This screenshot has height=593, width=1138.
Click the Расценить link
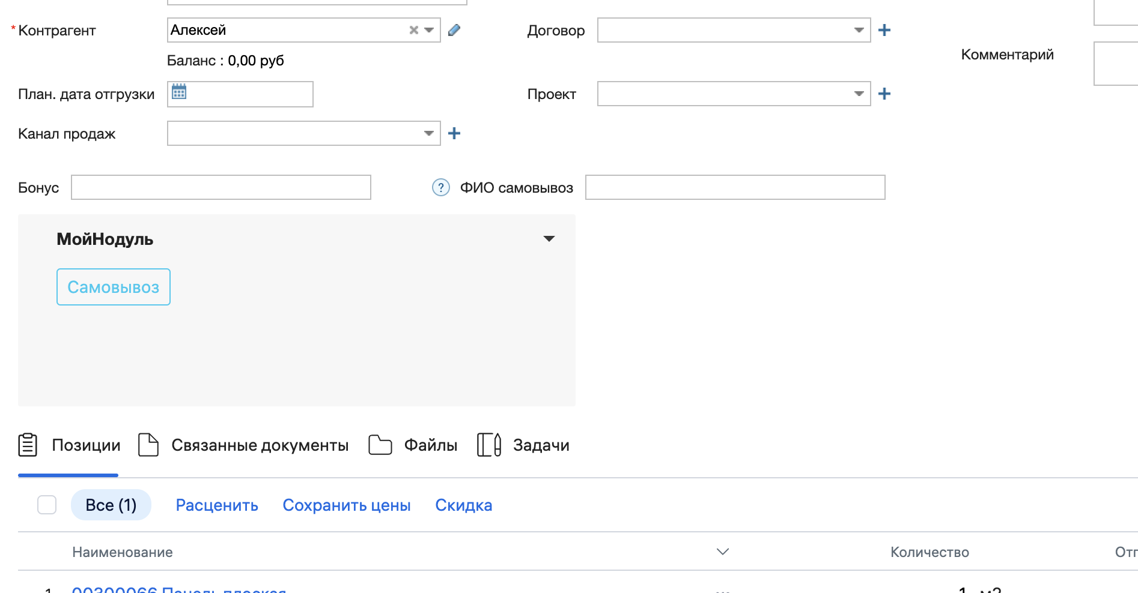point(217,505)
